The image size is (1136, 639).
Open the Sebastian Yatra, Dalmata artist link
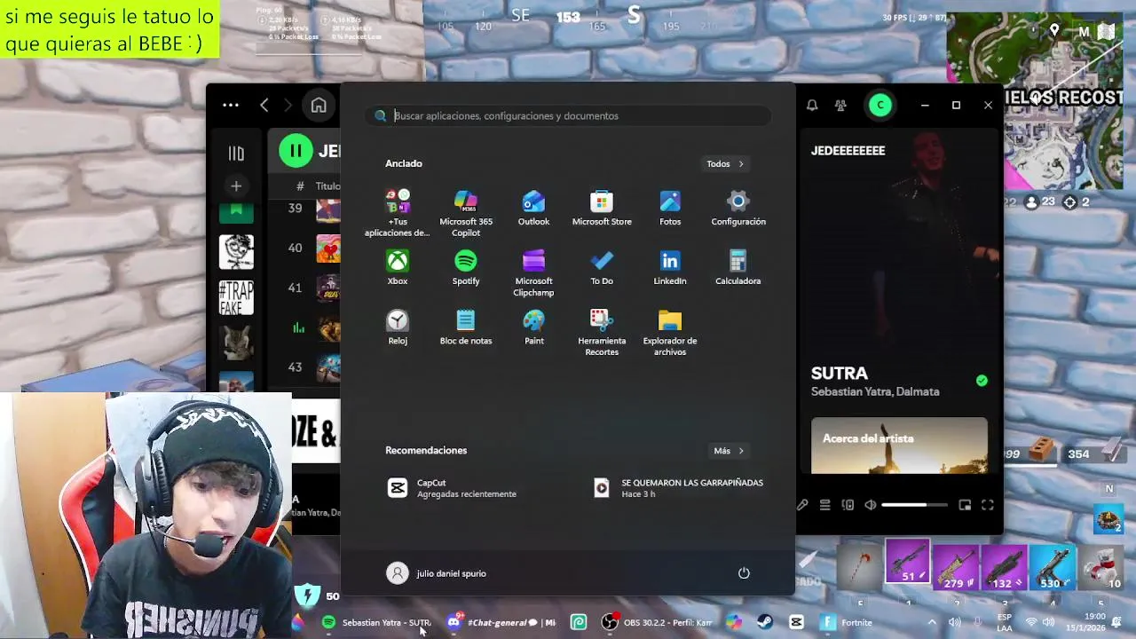[875, 391]
